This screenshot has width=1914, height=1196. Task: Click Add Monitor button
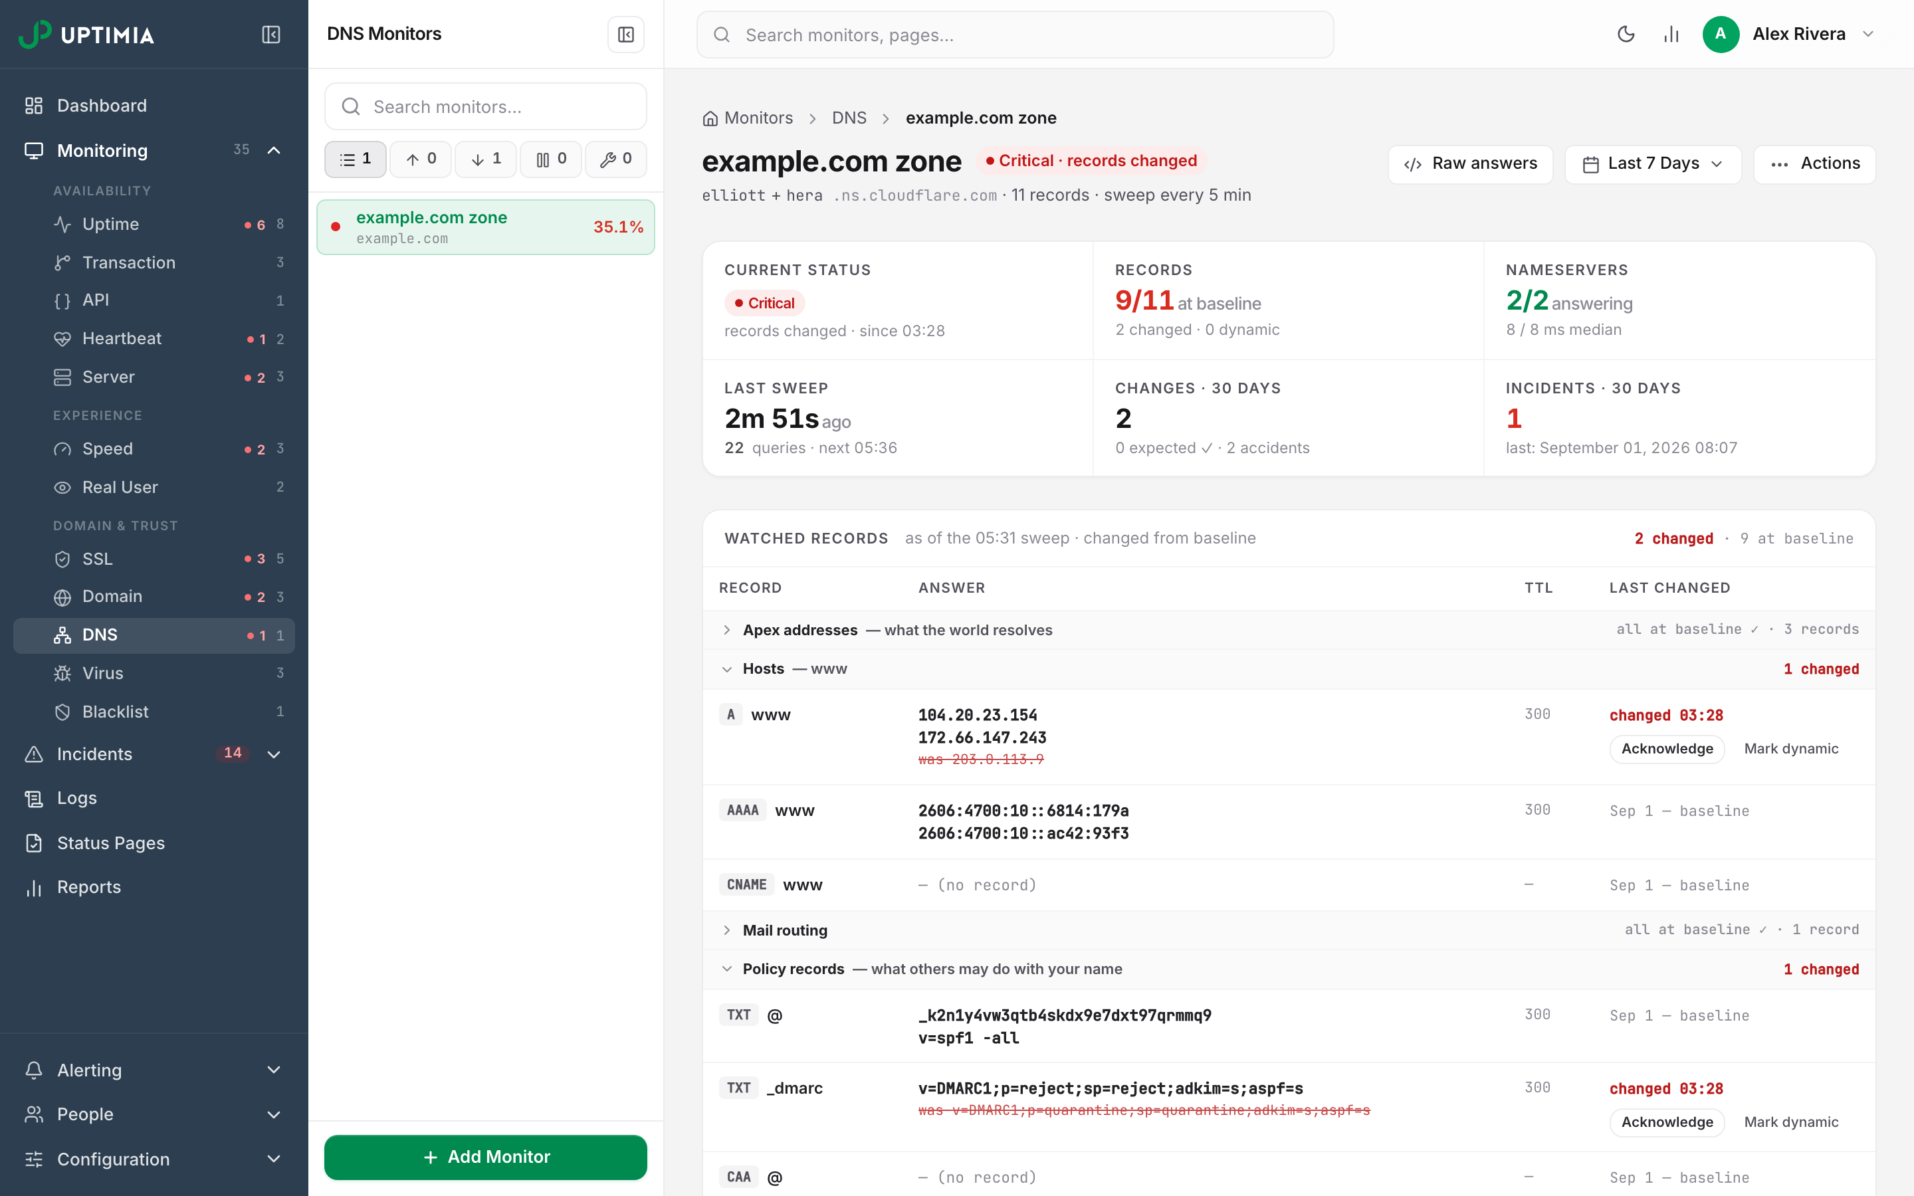pyautogui.click(x=486, y=1156)
